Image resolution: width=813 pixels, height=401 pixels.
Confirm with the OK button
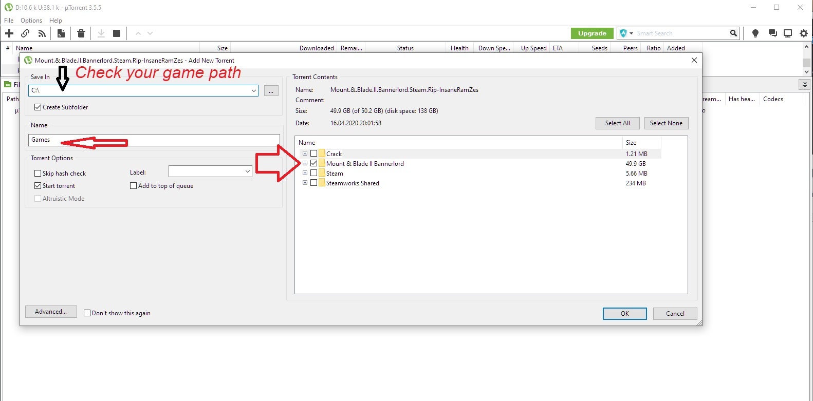(x=625, y=314)
